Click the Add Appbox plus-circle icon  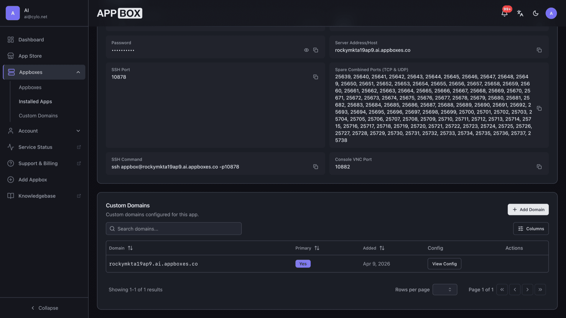11,179
